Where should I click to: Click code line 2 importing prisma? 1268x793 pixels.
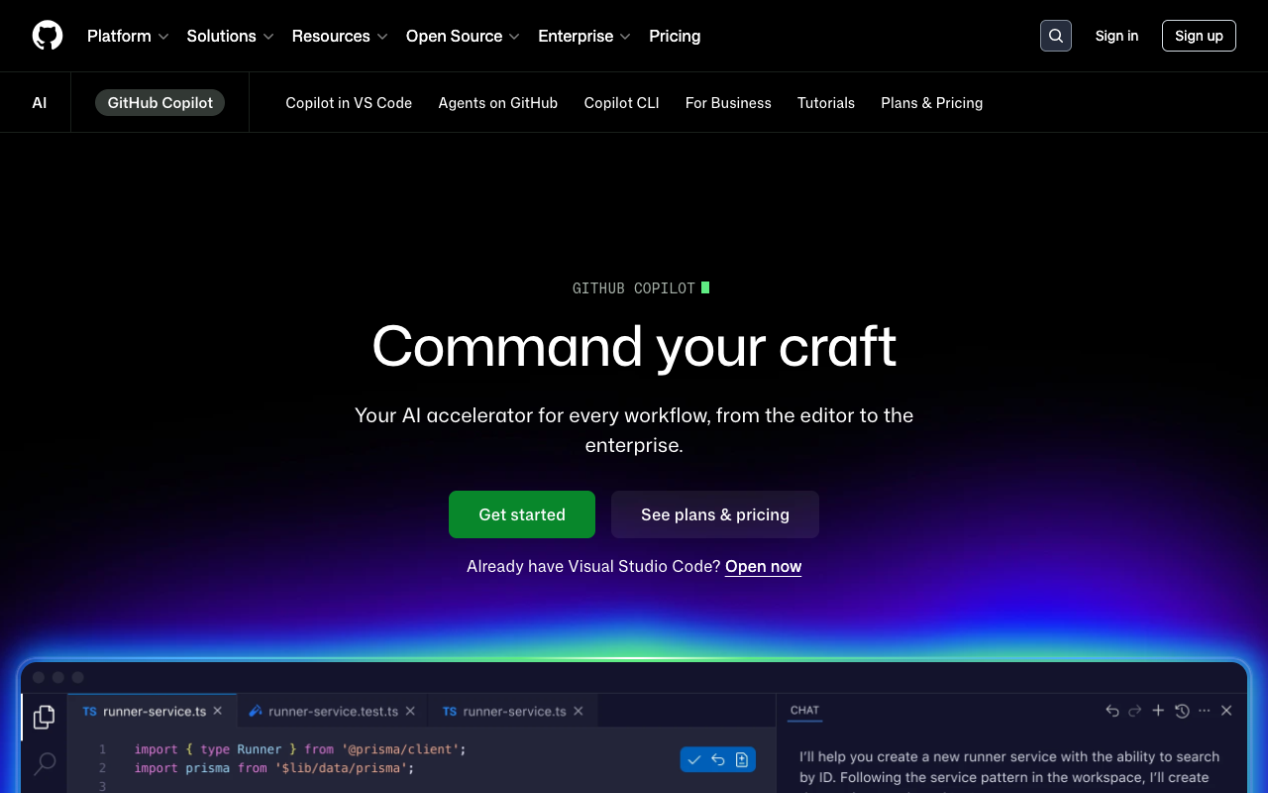tap(274, 768)
